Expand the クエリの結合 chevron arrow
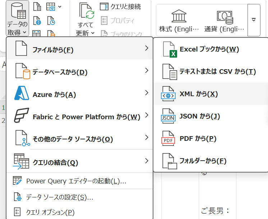The height and width of the screenshot is (219, 268). click(x=147, y=161)
